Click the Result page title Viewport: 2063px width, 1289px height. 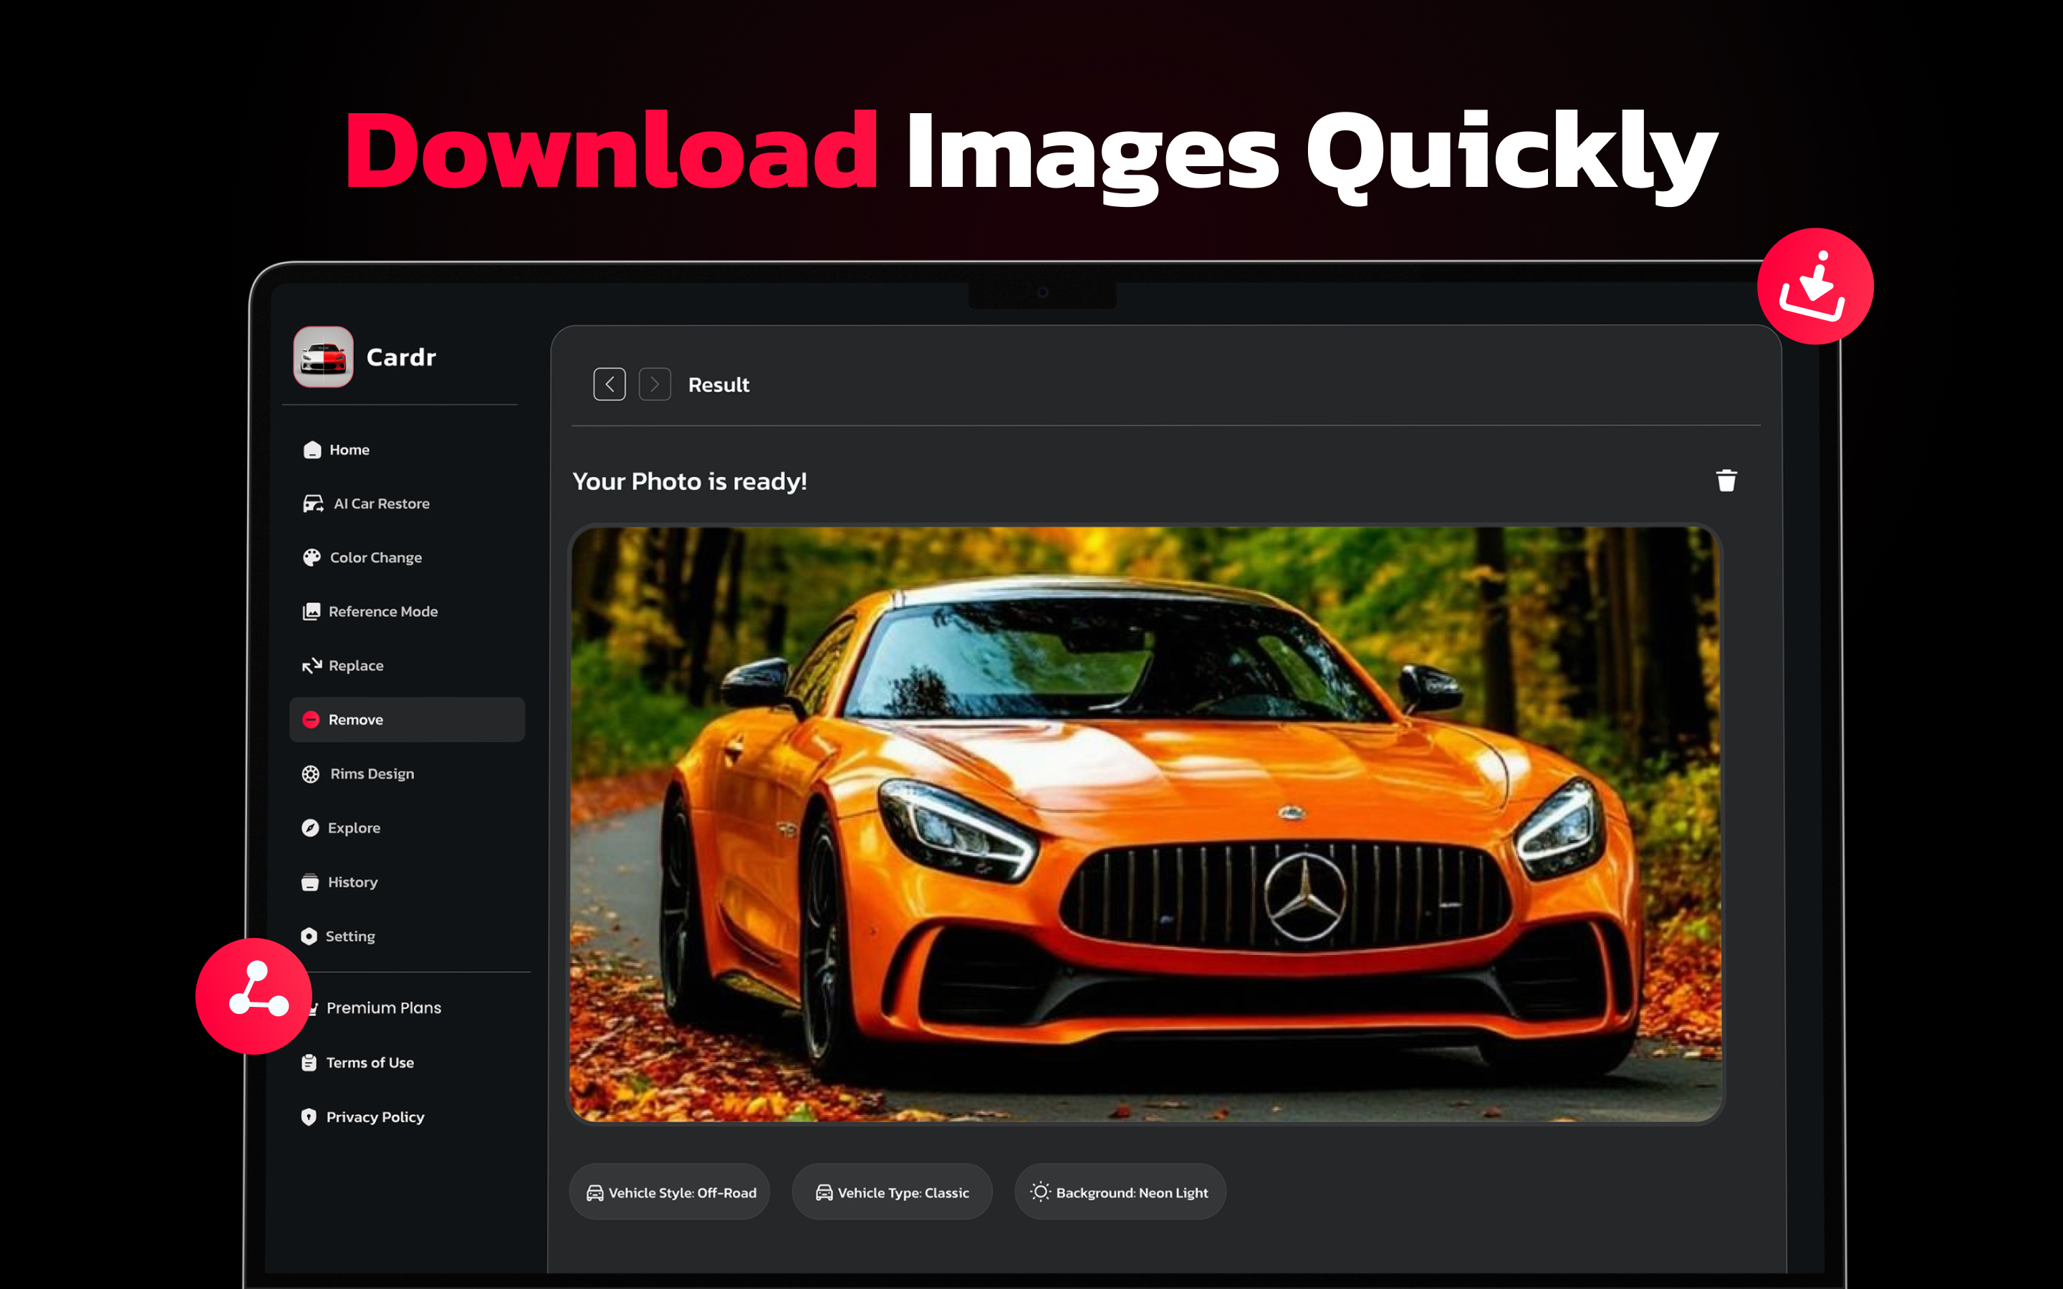(x=718, y=385)
